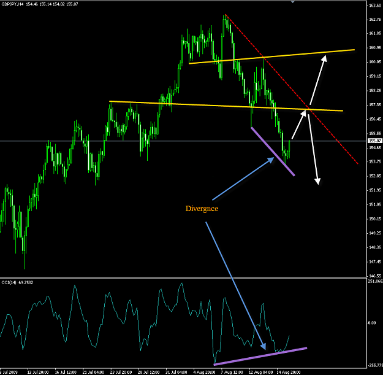Click the 151.05 price level label
383x375 pixels.
pos(375,205)
